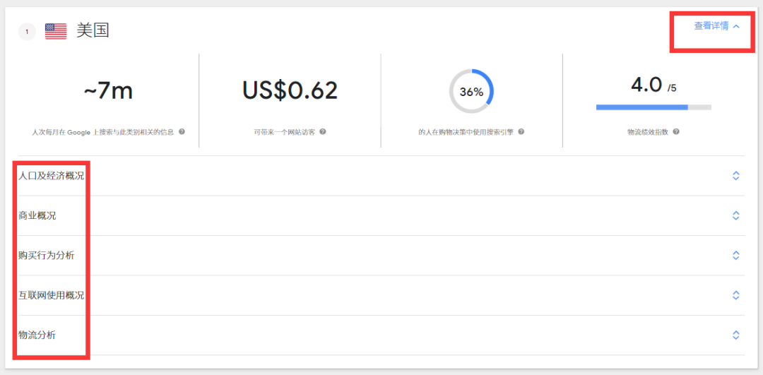
Task: Click the United States flag icon
Action: tap(56, 31)
